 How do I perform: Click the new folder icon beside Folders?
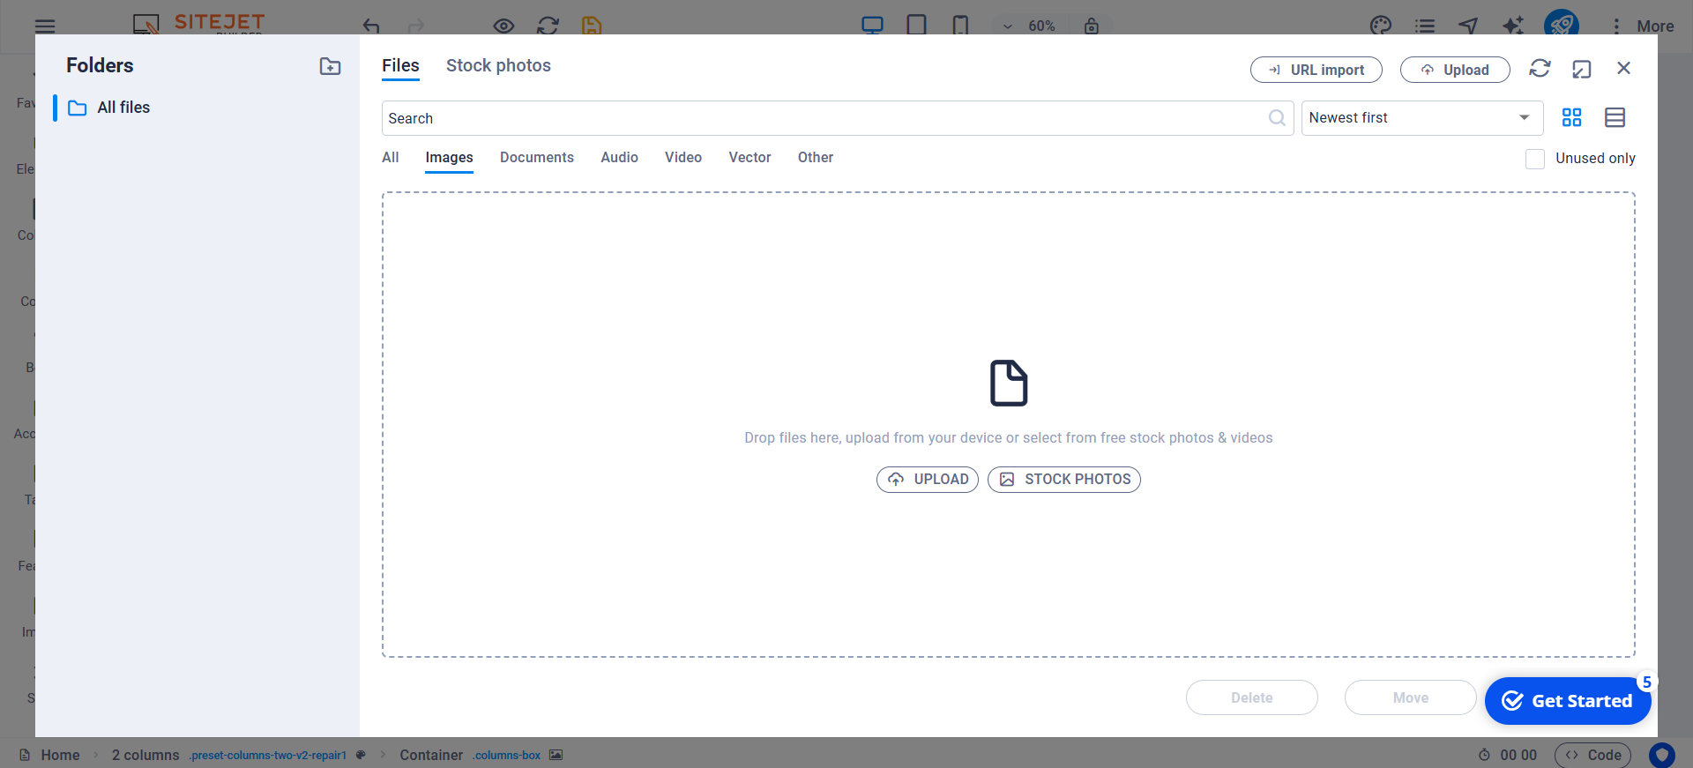coord(330,66)
